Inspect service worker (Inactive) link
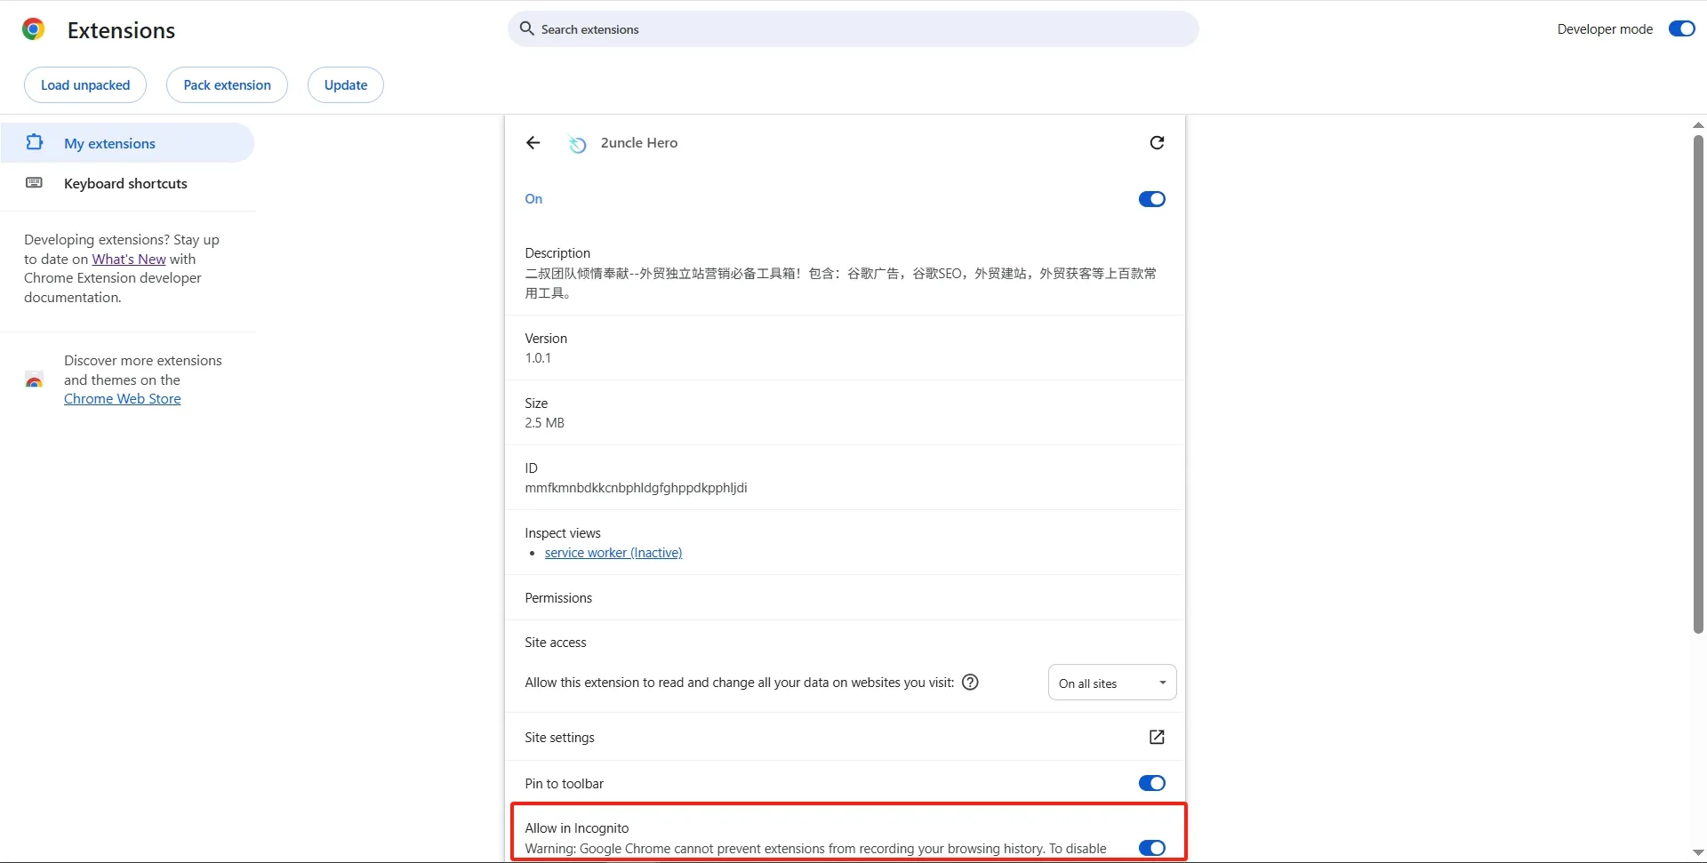Screen dimensions: 1707x863 click(x=613, y=553)
